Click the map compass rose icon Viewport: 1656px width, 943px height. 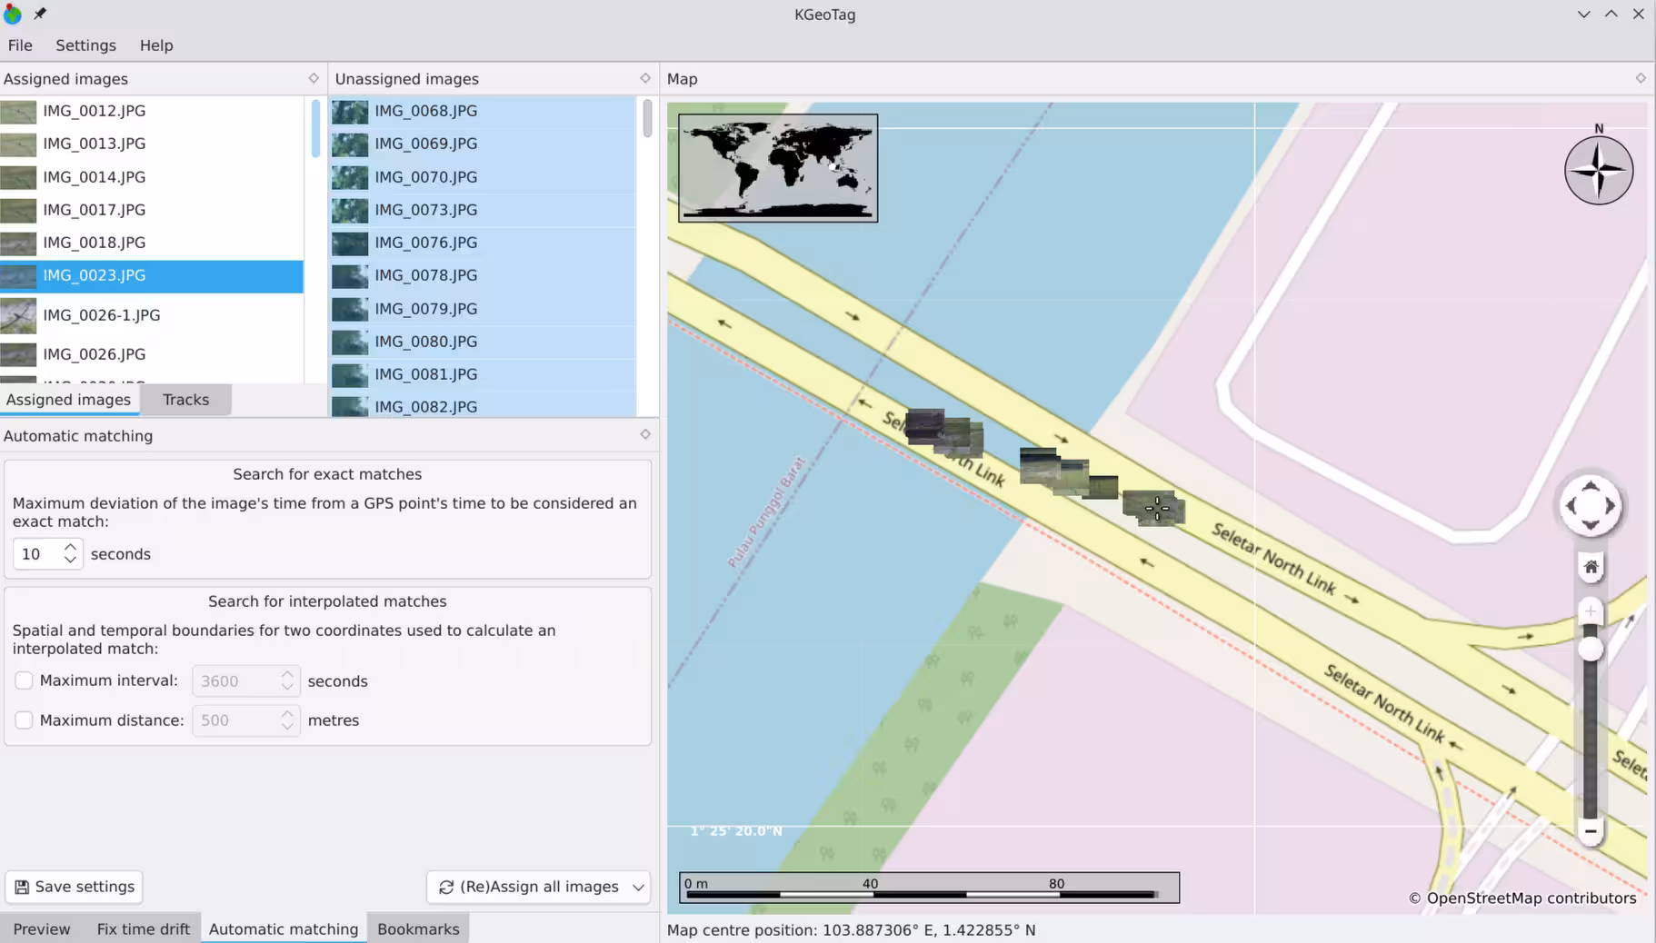pyautogui.click(x=1599, y=170)
